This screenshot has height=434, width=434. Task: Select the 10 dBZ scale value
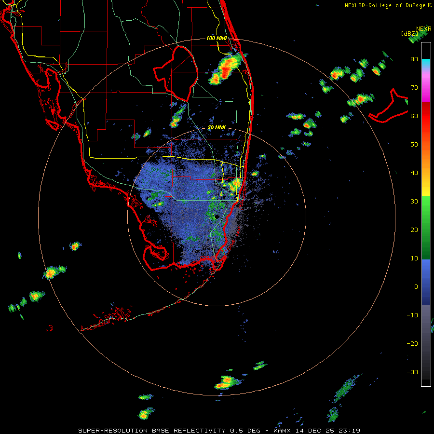tap(414, 258)
